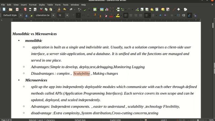Paste clipboard contents with the Paste icon
The width and height of the screenshot is (215, 121).
click(51, 9)
